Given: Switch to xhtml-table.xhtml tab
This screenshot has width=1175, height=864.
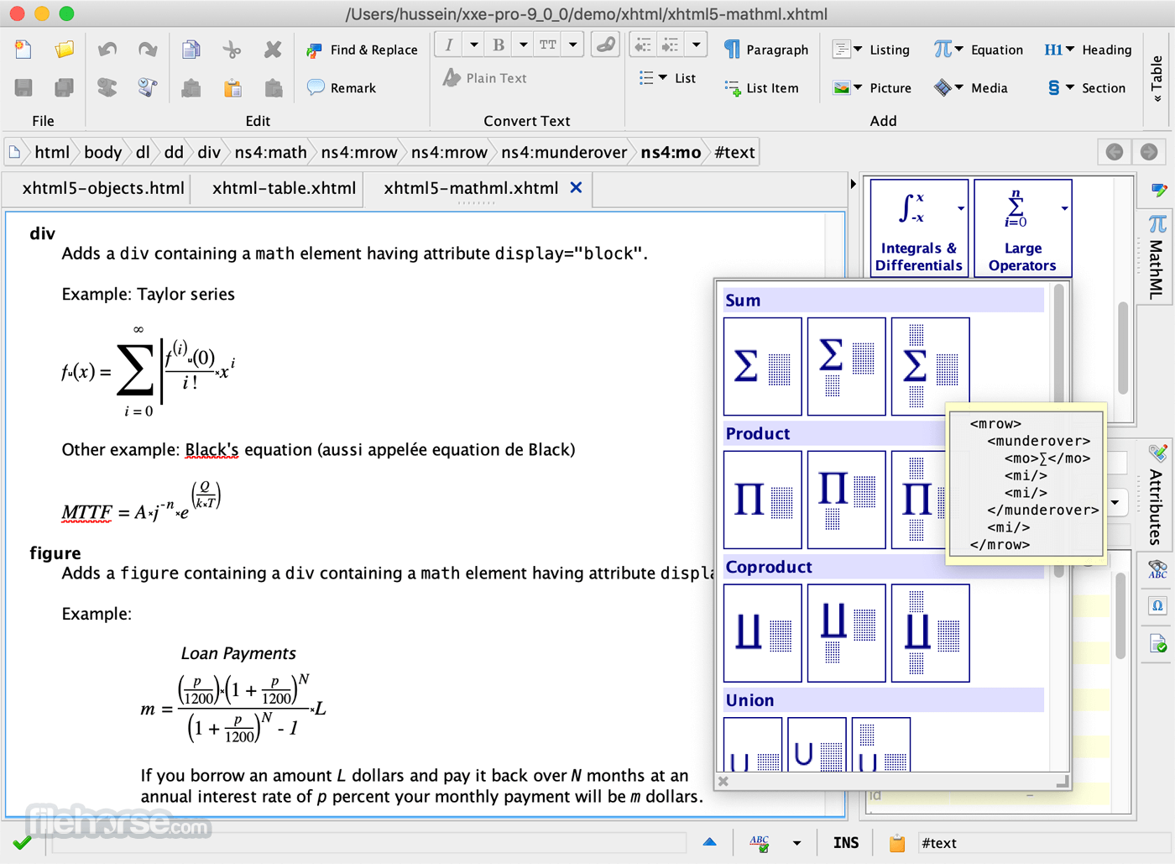Looking at the screenshot, I should click(284, 188).
